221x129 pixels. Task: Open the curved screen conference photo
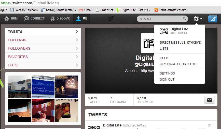pyautogui.click(x=19, y=110)
